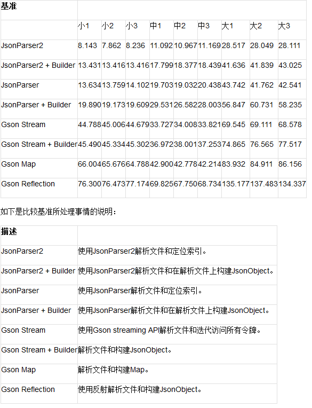
Task: Select the 中3 column header
Action: (204, 26)
